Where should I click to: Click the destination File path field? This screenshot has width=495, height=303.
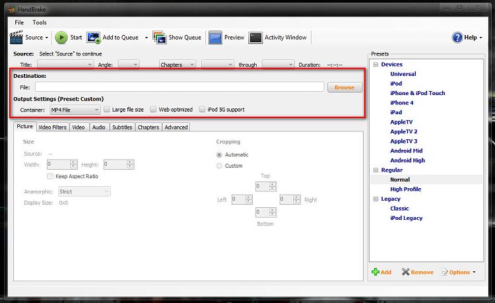180,86
